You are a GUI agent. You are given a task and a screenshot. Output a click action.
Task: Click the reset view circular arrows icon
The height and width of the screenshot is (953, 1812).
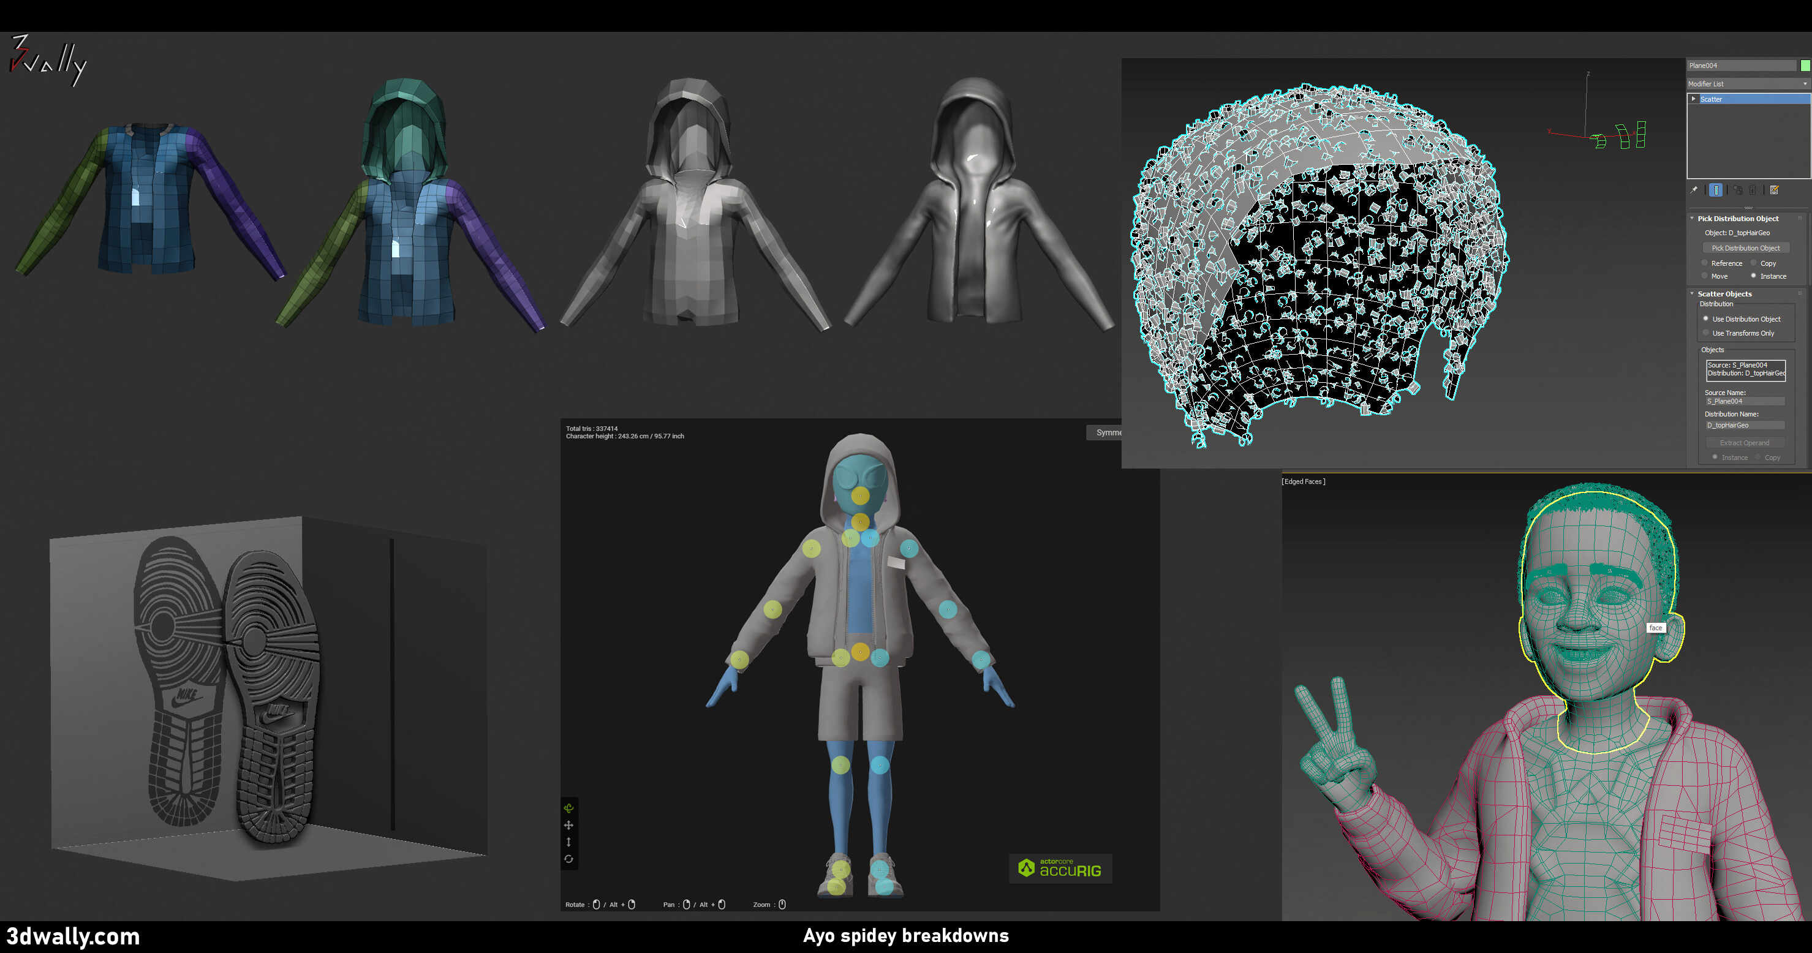coord(568,859)
